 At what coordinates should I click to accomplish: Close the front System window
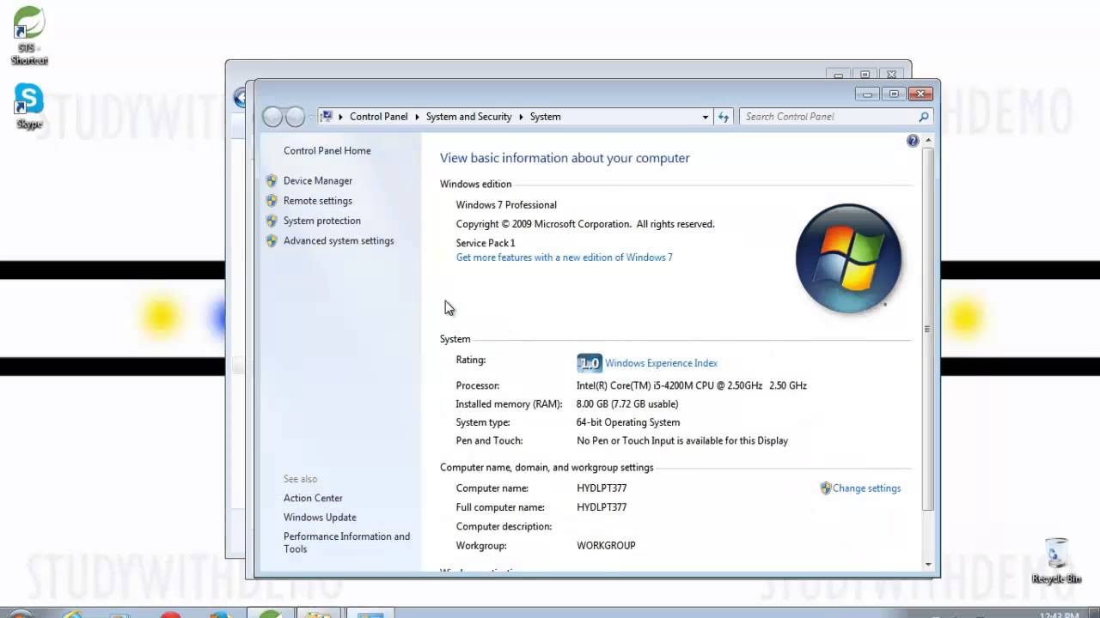[x=920, y=94]
